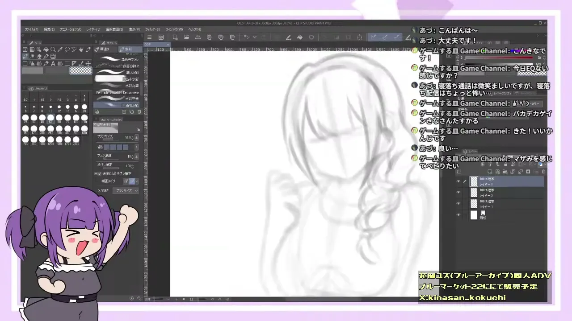This screenshot has height=321, width=572.
Task: Toggle the tool property lock icon
Action: (x=138, y=129)
